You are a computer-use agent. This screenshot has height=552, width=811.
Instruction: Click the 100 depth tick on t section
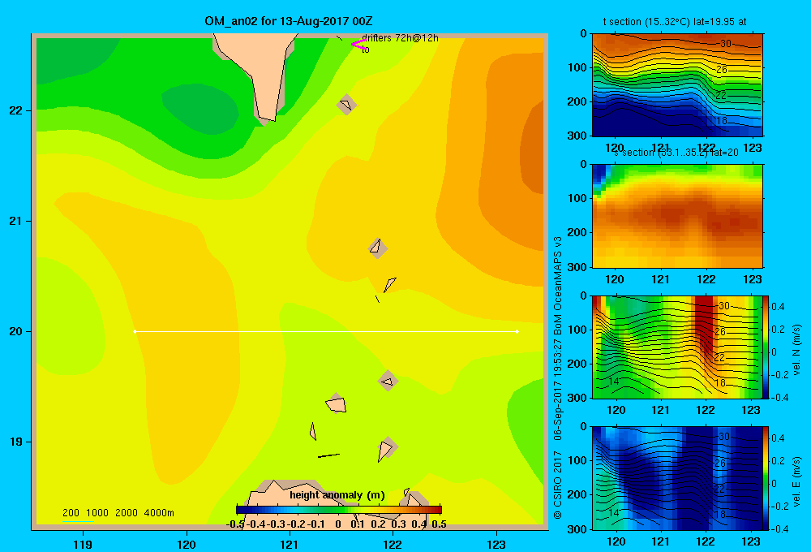(578, 67)
